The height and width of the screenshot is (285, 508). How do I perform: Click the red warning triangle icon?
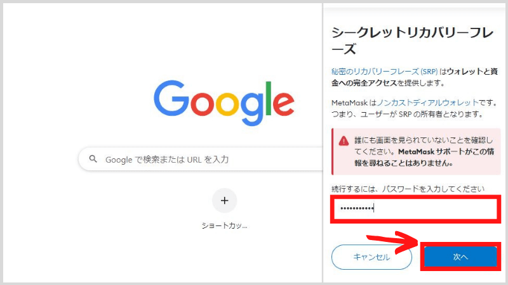[x=344, y=141]
